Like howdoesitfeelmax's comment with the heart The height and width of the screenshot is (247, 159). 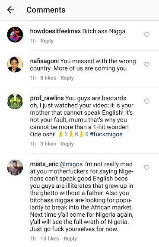point(146,35)
